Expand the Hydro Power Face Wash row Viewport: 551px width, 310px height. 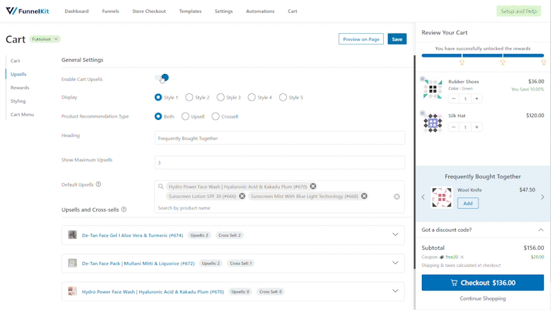point(395,291)
